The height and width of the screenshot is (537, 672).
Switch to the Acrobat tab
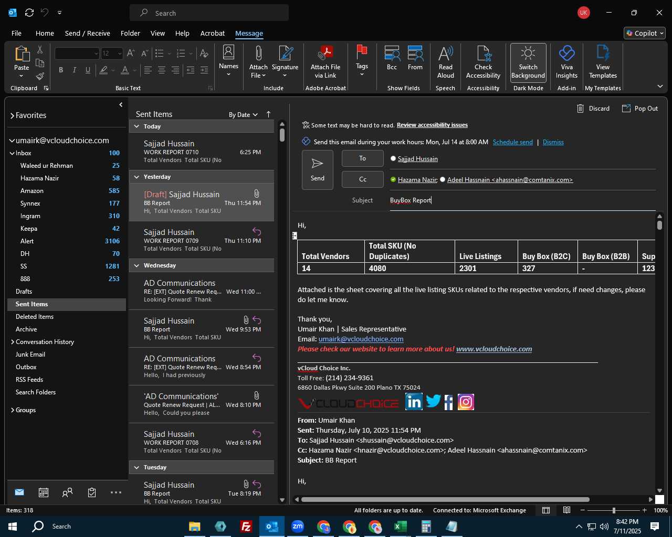click(213, 33)
